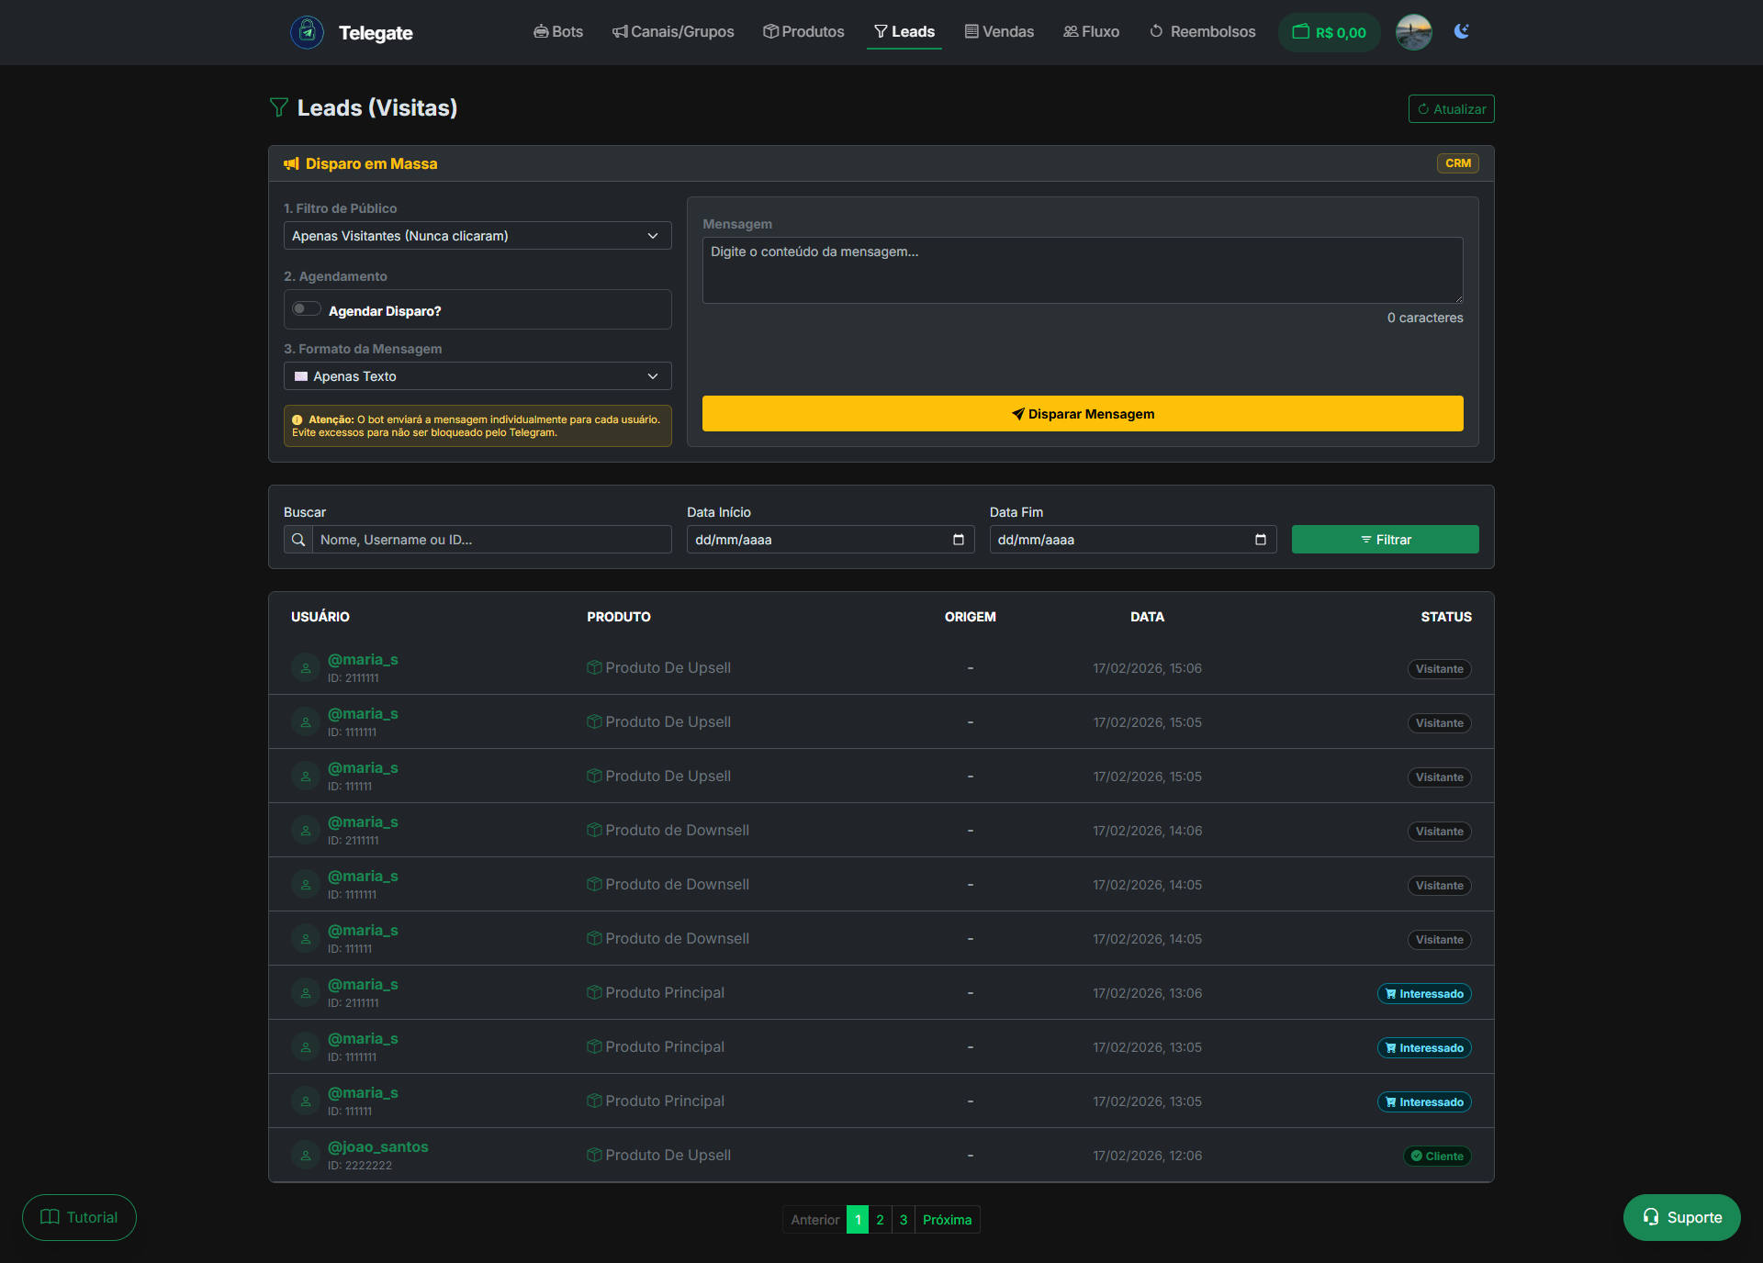Image resolution: width=1763 pixels, height=1263 pixels.
Task: Toggle dark mode with the moon icon
Action: click(x=1461, y=30)
